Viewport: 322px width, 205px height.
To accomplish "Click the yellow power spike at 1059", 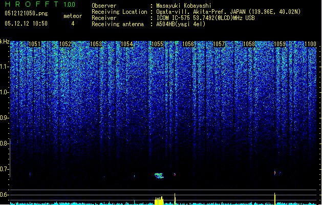I will pos(275,199).
